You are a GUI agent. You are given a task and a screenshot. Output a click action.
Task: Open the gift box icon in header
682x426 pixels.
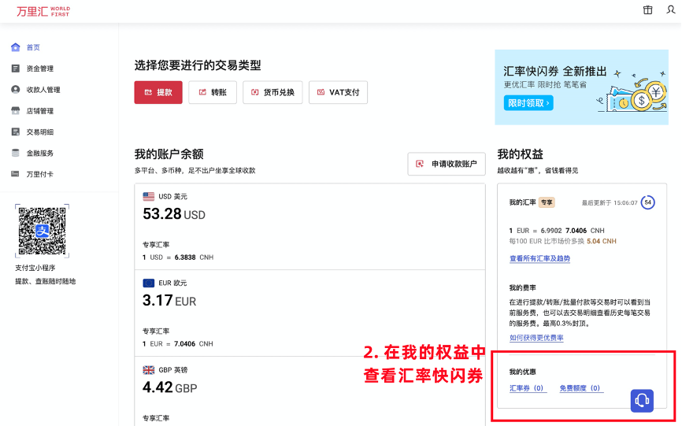(647, 9)
